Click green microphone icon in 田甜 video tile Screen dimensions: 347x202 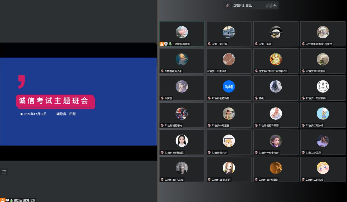(170, 44)
